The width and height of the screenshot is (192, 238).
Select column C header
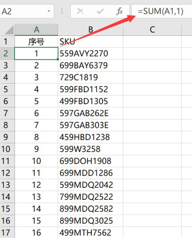pos(152,30)
